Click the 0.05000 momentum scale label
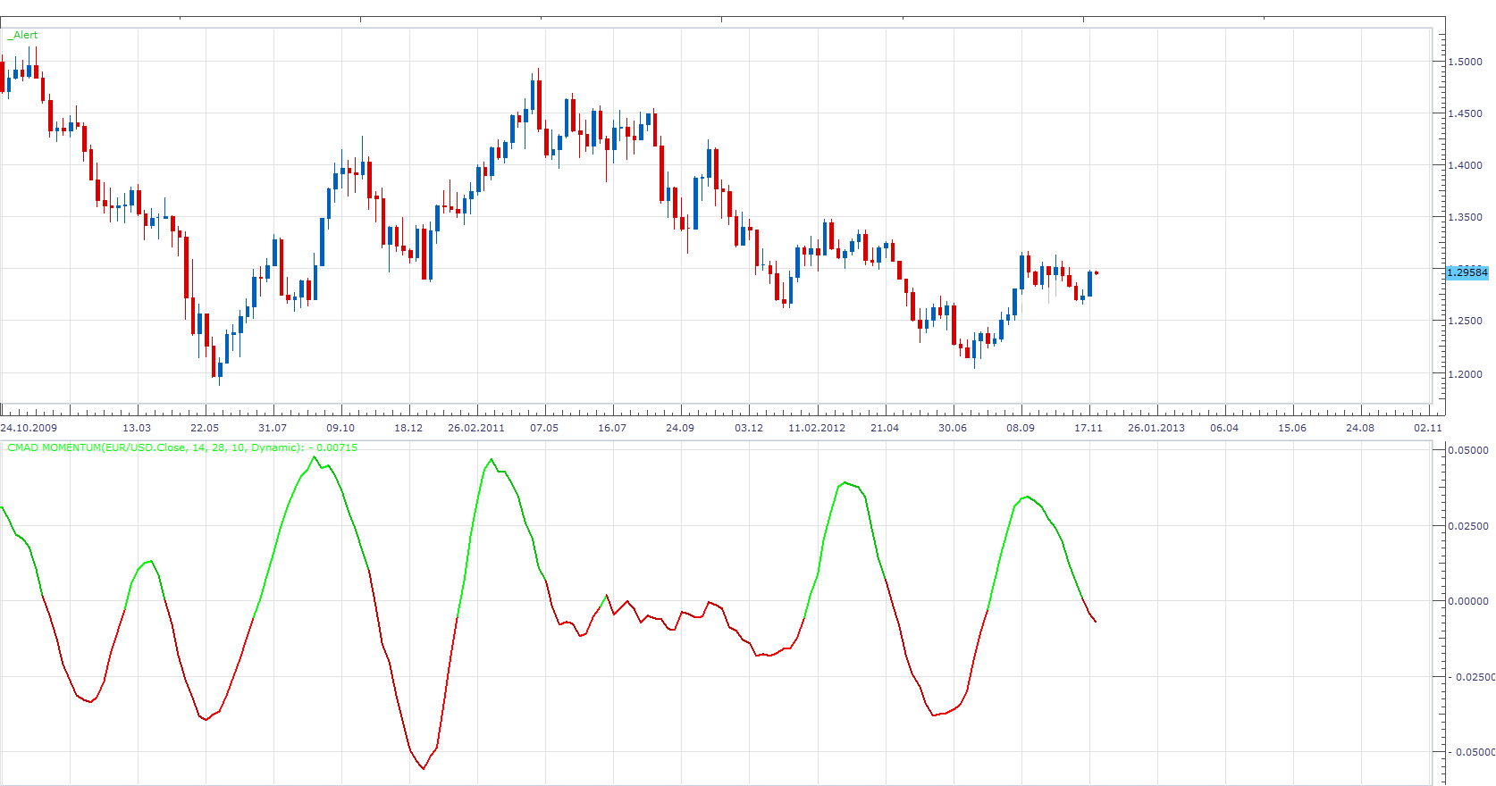The width and height of the screenshot is (1496, 786). [1468, 450]
